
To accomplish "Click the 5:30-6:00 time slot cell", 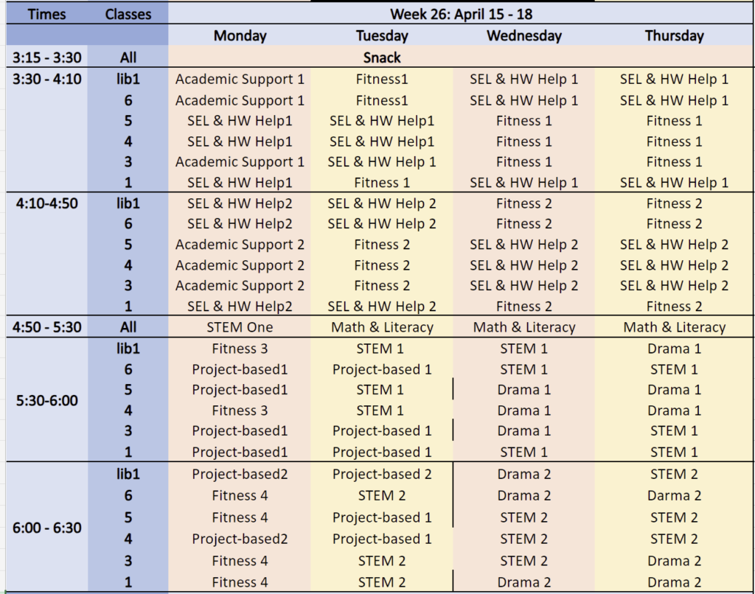I will coord(46,400).
